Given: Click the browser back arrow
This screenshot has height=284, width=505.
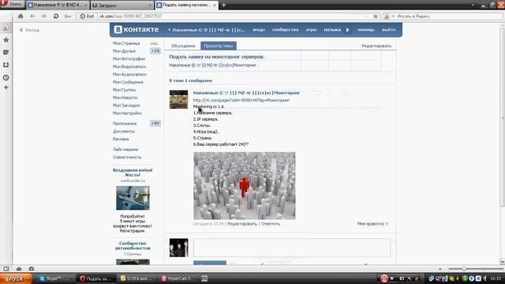Looking at the screenshot, I should [32, 16].
